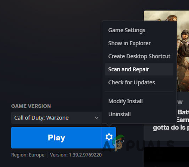The width and height of the screenshot is (189, 167).
Task: Select Create Desktop Shortcut
Action: [139, 56]
